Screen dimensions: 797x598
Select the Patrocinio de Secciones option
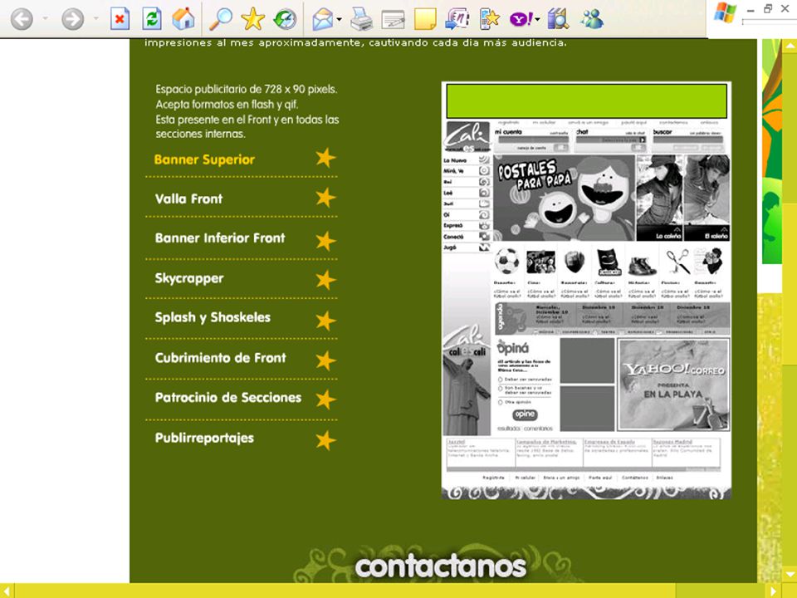point(228,398)
